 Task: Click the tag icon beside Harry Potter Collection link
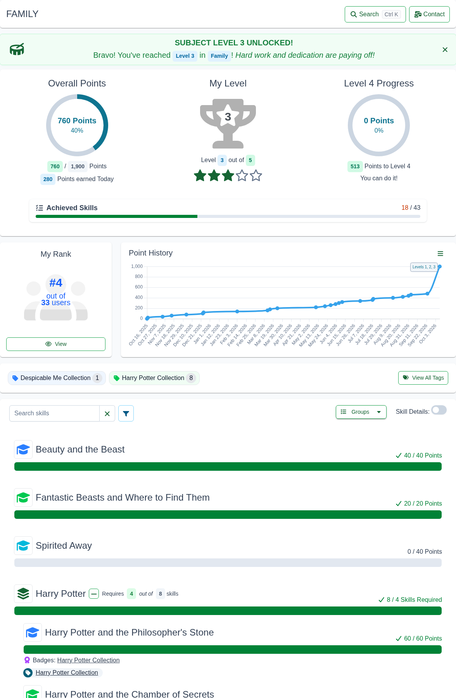[x=28, y=673]
